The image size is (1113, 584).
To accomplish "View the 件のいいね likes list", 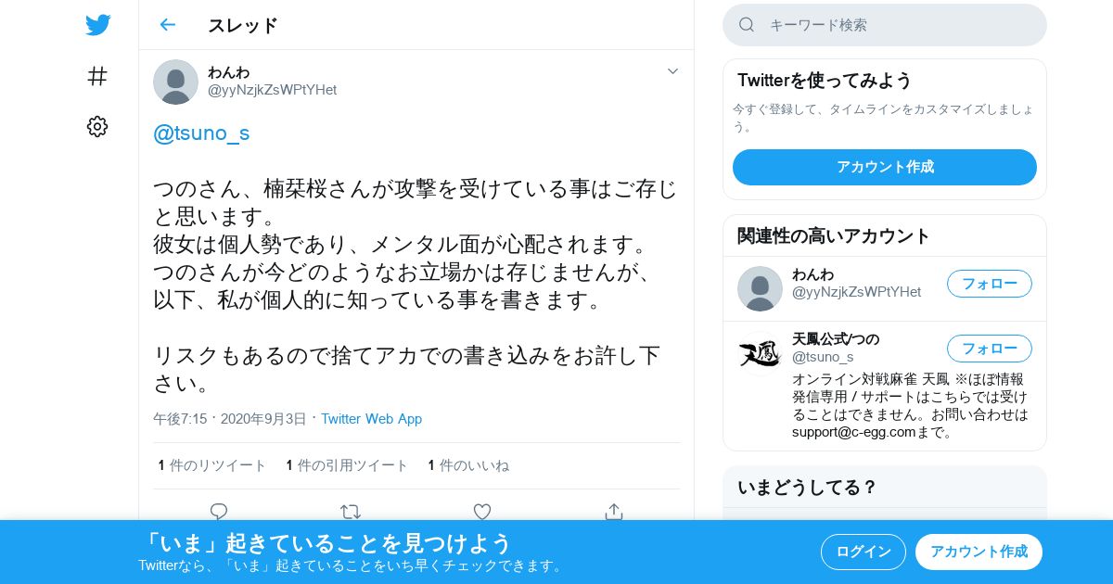I will pos(468,465).
